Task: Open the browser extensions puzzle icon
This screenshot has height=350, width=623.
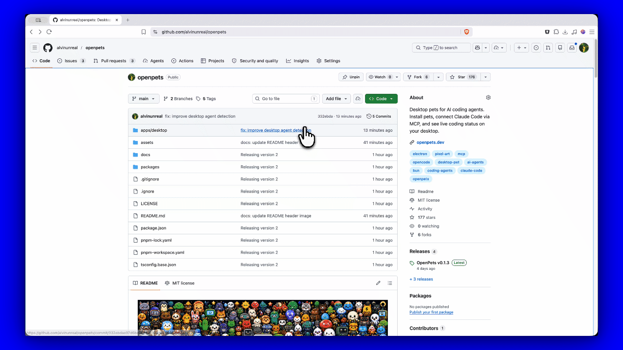Action: (556, 32)
